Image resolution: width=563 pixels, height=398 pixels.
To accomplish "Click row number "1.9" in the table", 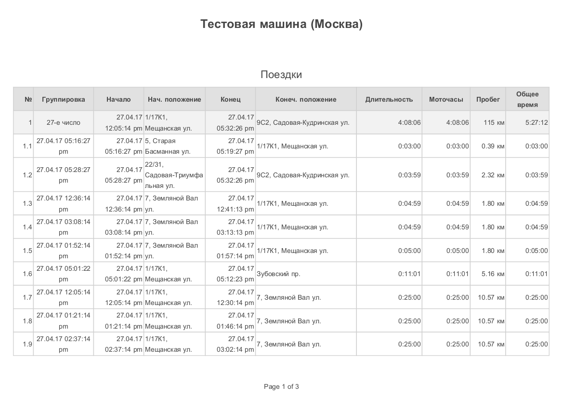I will pos(27,344).
